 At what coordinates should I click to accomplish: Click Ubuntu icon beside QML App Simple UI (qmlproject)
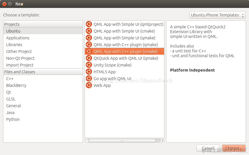coord(89,24)
